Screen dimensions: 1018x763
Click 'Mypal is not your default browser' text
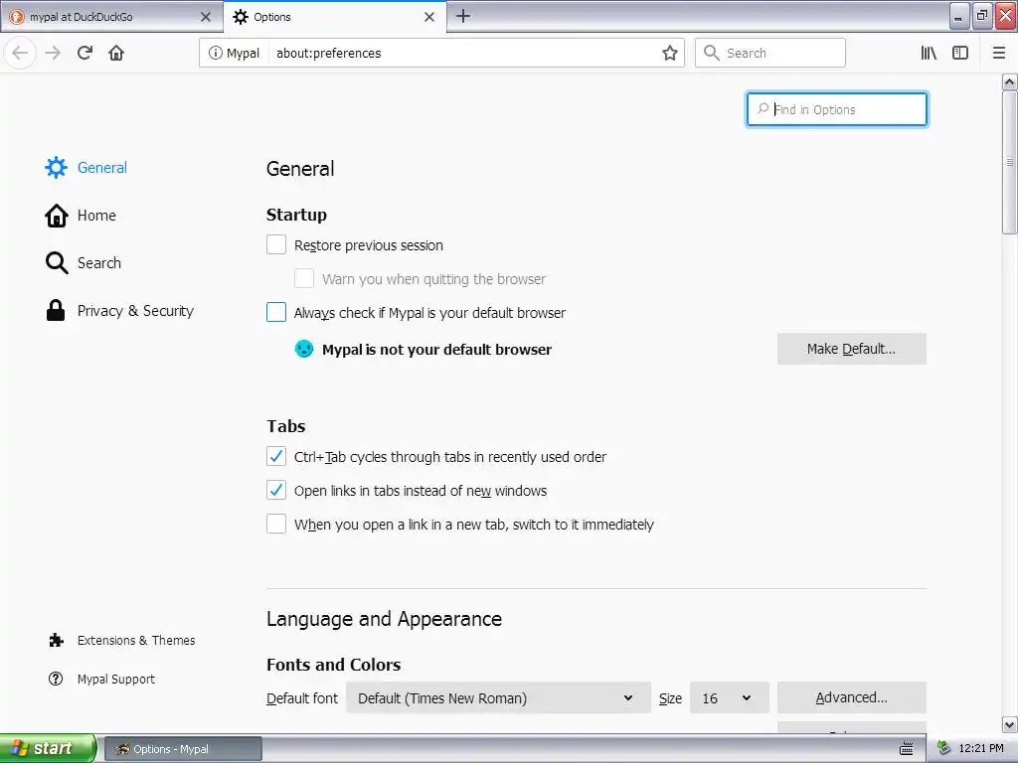point(437,350)
